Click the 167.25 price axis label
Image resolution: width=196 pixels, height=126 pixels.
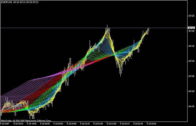pos(192,16)
